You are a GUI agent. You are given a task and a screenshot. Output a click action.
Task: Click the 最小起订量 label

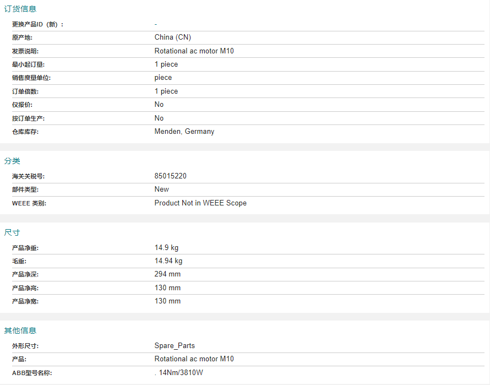coord(28,65)
